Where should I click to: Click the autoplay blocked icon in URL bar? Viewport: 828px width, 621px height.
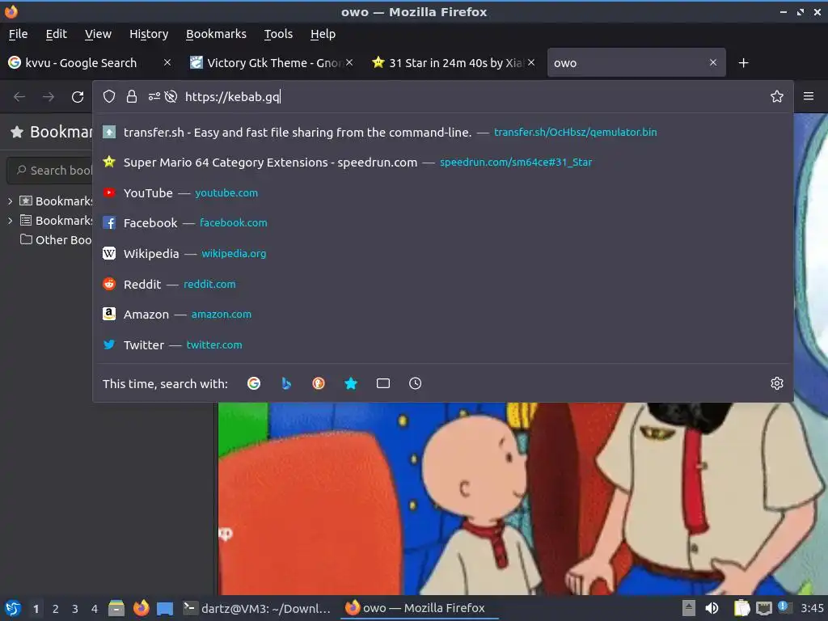point(171,96)
